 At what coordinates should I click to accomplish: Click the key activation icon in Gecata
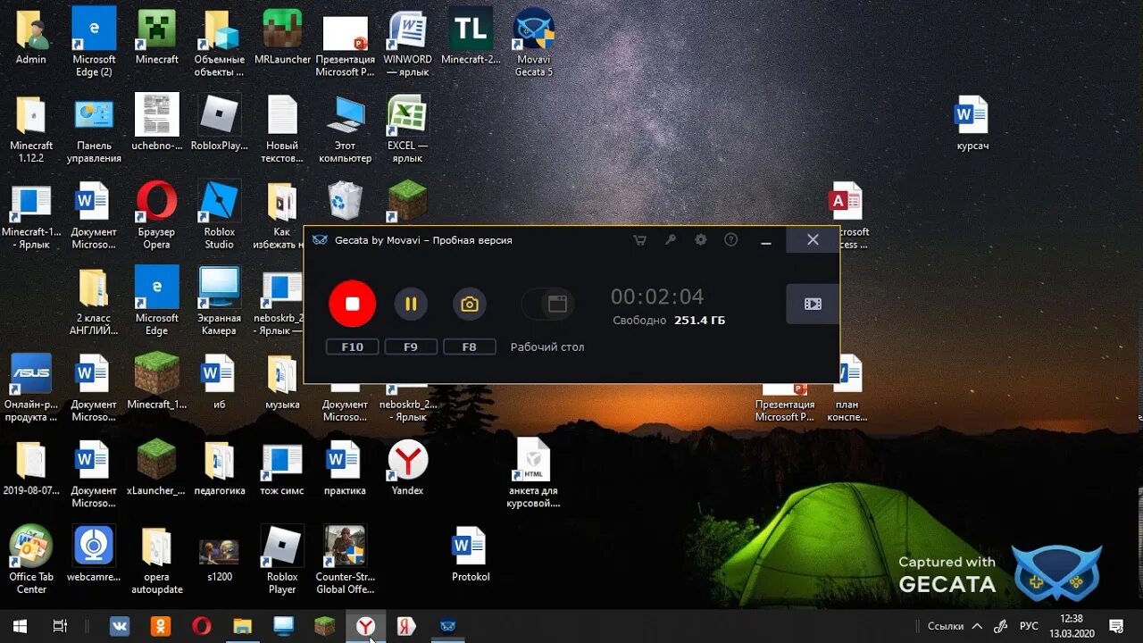[671, 240]
